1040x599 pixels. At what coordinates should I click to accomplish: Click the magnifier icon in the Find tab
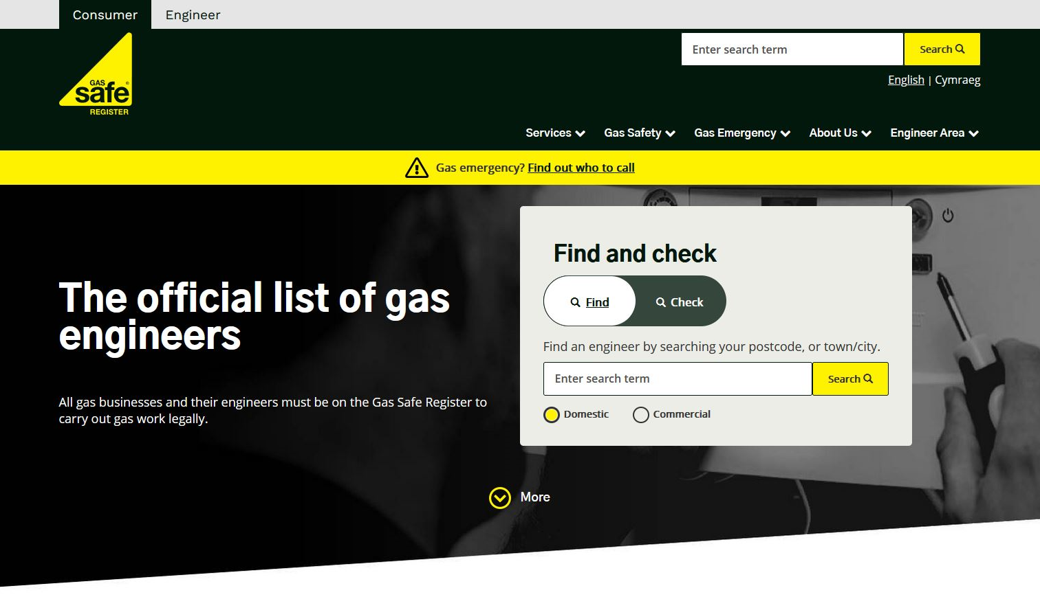[576, 302]
